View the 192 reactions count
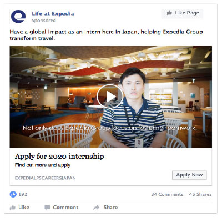222x222 pixels. tap(23, 194)
